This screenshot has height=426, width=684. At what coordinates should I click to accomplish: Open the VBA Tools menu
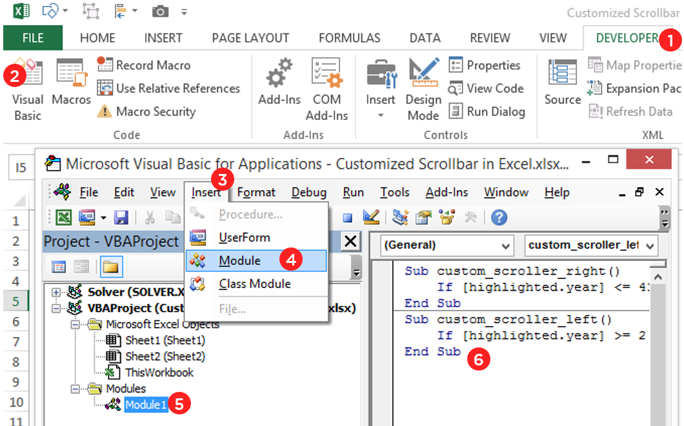tap(395, 192)
